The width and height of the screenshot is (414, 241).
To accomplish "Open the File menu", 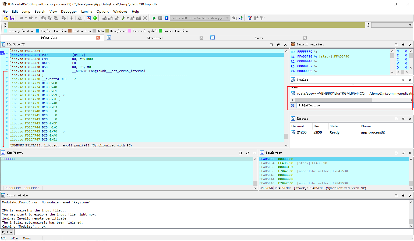I will 5,11.
